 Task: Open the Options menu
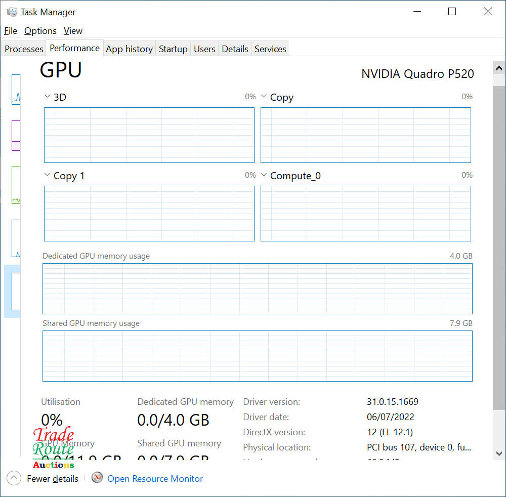(x=40, y=31)
